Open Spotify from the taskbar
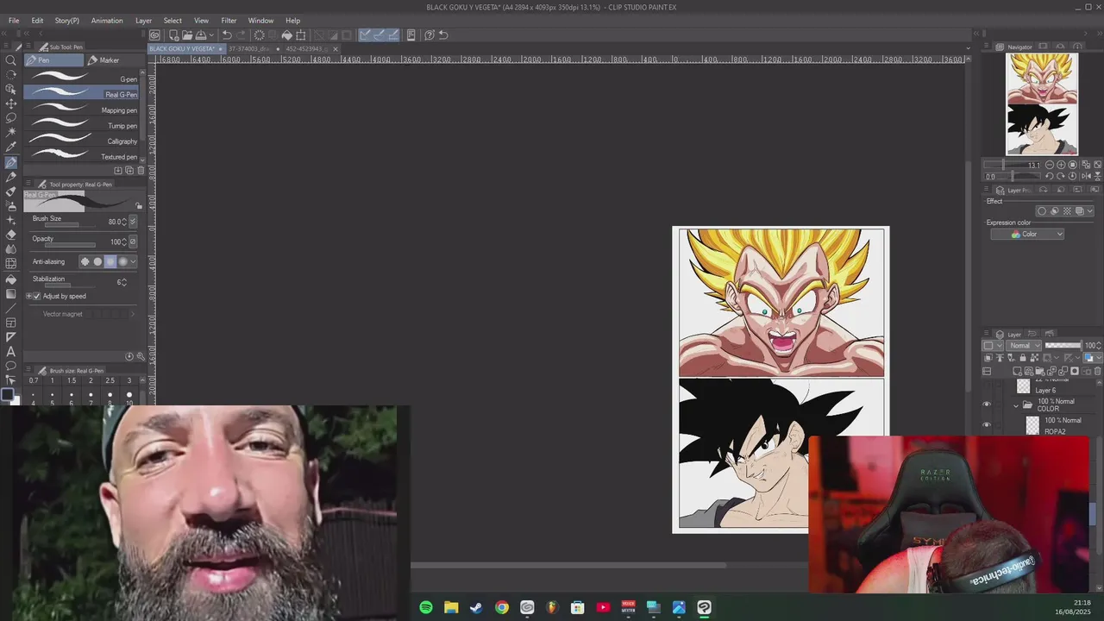 coord(426,608)
